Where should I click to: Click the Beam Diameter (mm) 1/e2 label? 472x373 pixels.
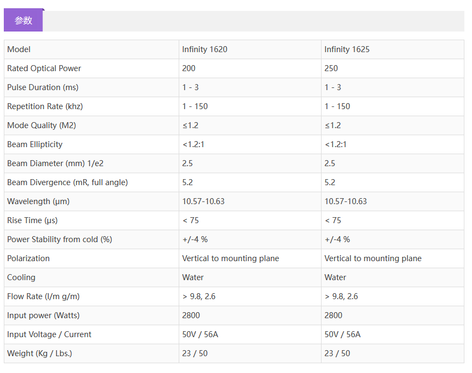click(x=55, y=163)
